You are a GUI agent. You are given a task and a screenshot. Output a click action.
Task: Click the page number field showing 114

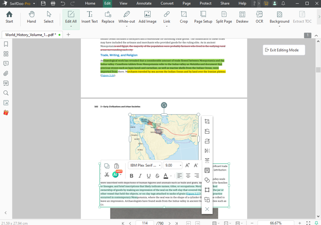145,223
